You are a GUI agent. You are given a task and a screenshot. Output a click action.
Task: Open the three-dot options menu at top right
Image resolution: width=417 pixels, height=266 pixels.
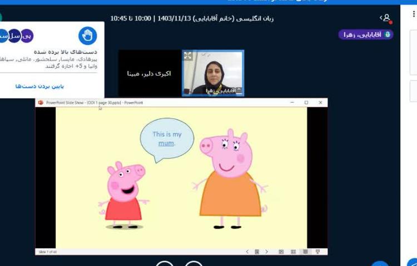coord(414,14)
